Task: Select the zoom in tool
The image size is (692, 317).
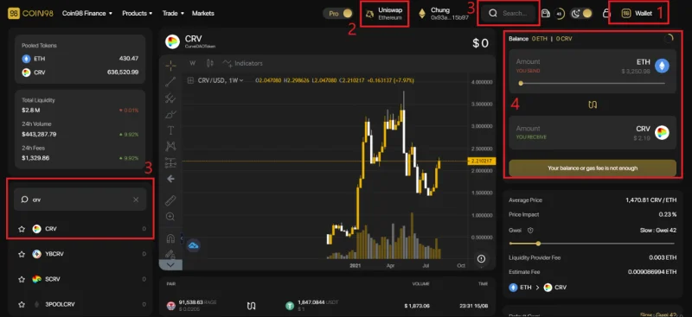Action: point(170,217)
